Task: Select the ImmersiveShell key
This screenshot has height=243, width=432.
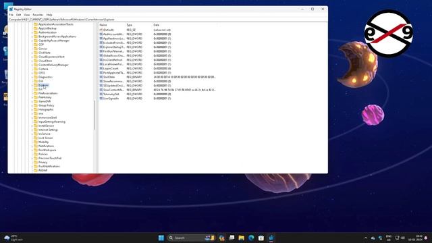Action: [x=48, y=117]
